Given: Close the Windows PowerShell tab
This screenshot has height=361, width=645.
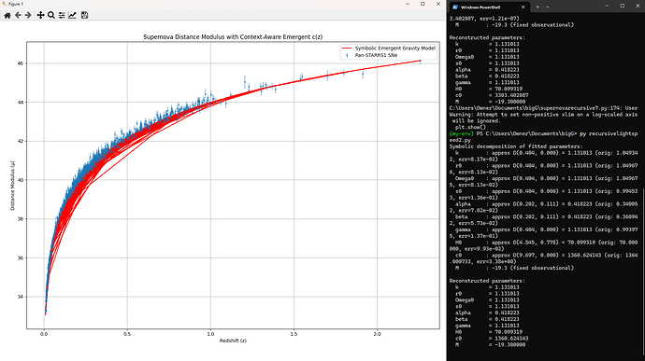Looking at the screenshot, I should pos(523,7).
